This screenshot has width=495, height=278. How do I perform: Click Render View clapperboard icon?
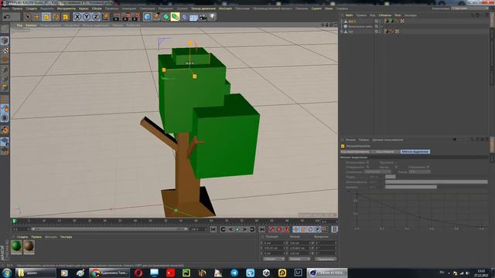117,17
